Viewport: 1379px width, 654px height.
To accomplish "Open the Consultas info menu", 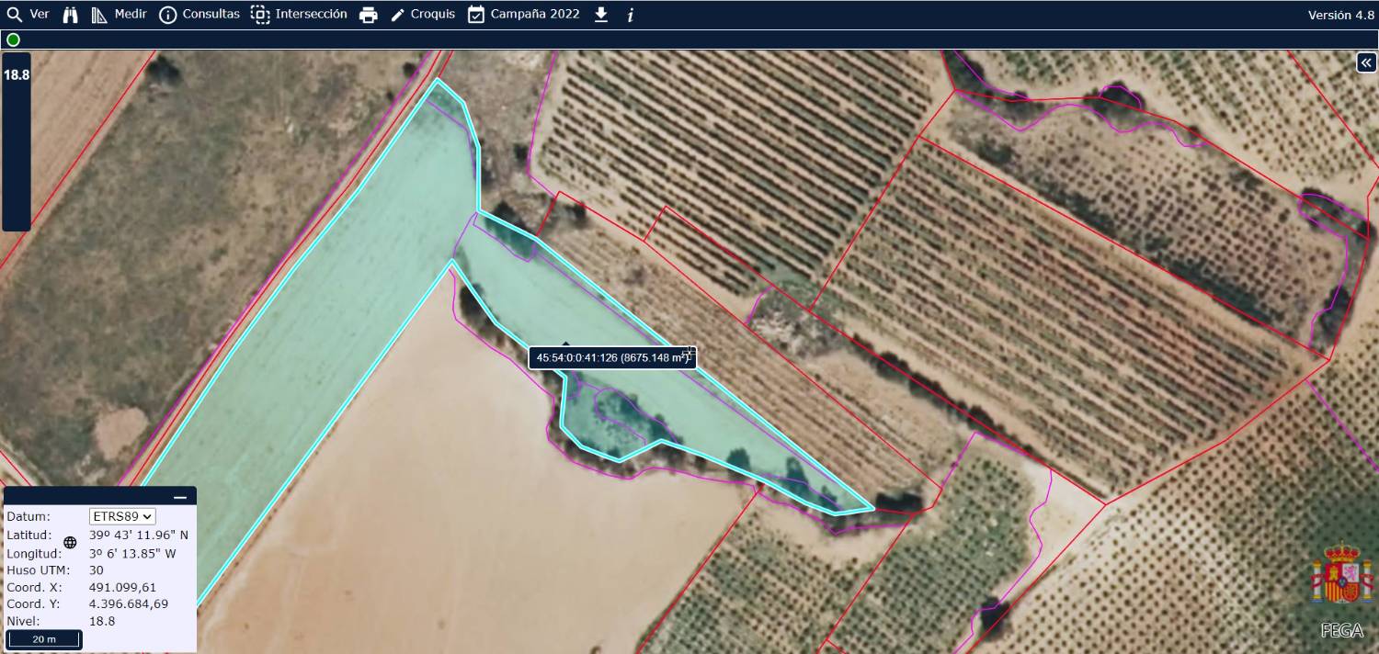I will (199, 15).
